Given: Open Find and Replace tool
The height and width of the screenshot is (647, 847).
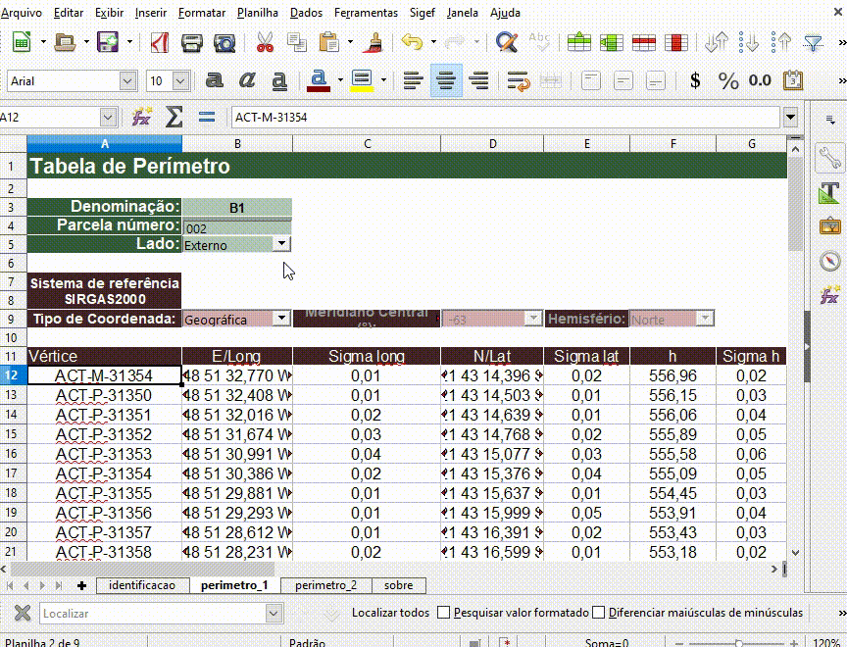Looking at the screenshot, I should click(x=506, y=42).
